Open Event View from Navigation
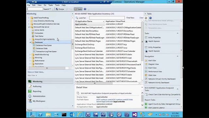The image size is (209, 118). pyautogui.click(x=153, y=68)
